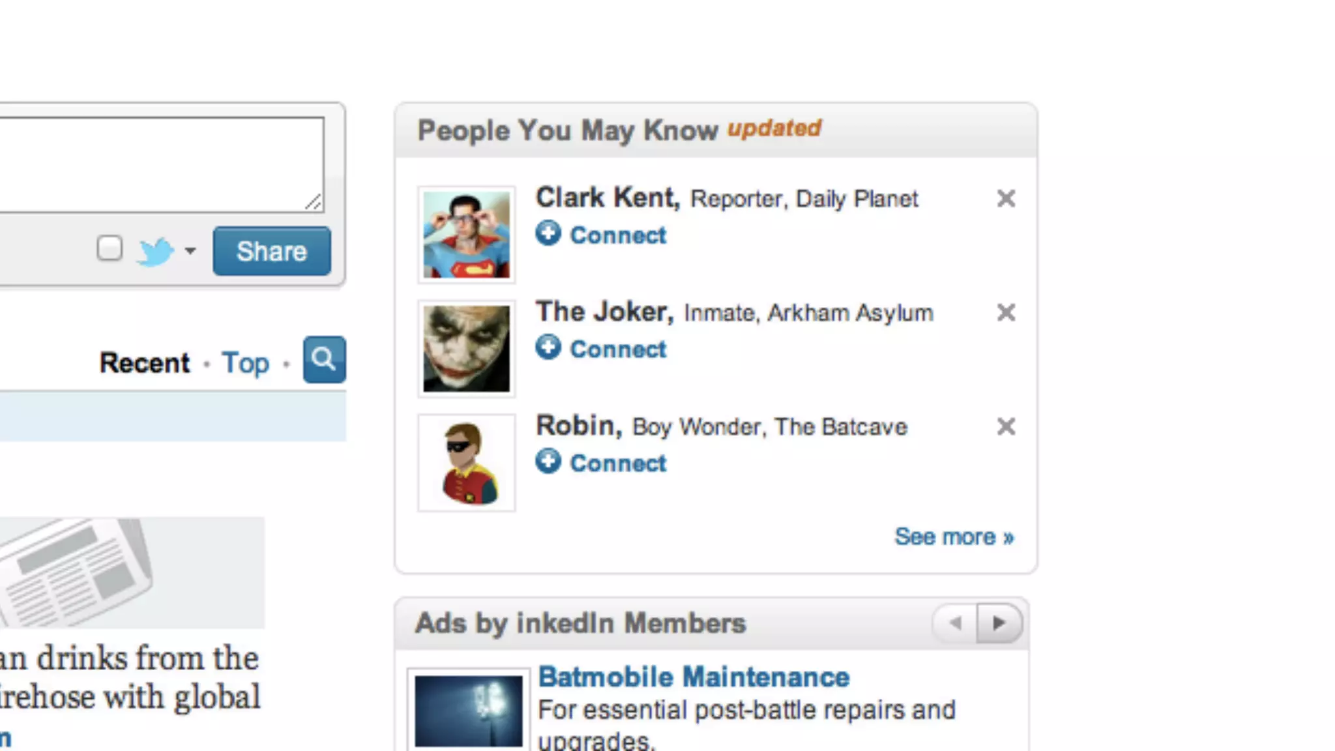Tick the checkbox beside the Twitter icon

point(110,248)
